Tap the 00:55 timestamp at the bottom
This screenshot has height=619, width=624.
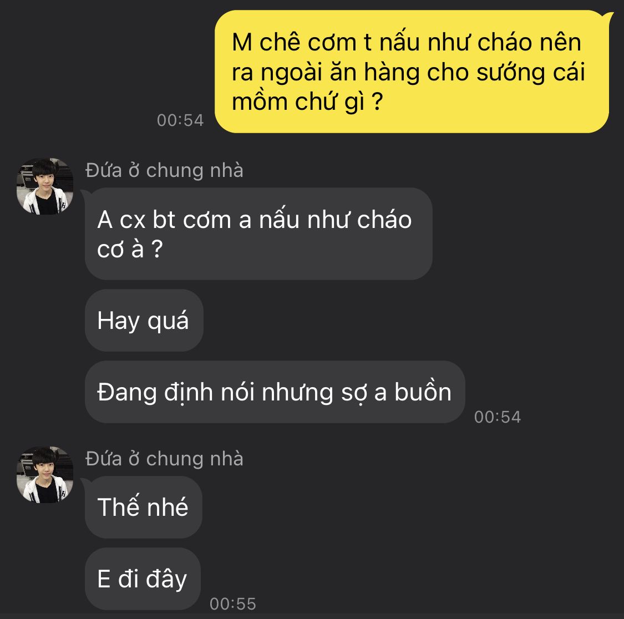click(233, 604)
